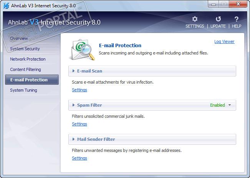Open Settings via the gear icon
The width and height of the screenshot is (250, 178).
click(x=195, y=19)
